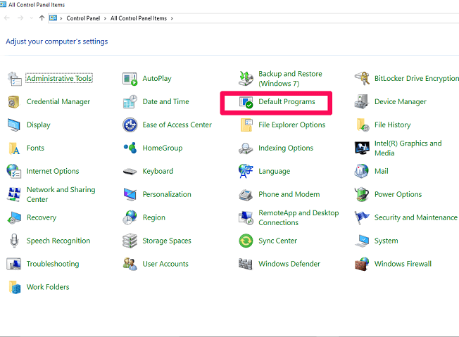Click the address bar computer icon
The image size is (459, 337).
point(53,18)
